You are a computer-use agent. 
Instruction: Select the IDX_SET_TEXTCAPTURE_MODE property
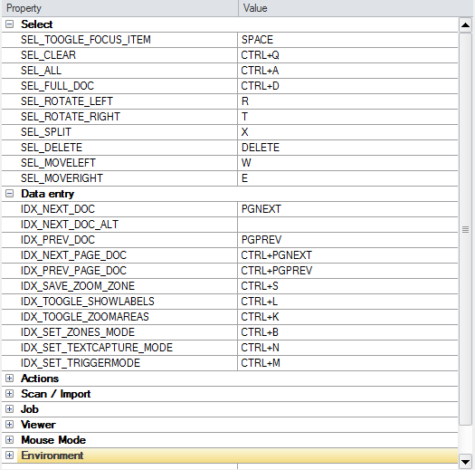pyautogui.click(x=119, y=348)
